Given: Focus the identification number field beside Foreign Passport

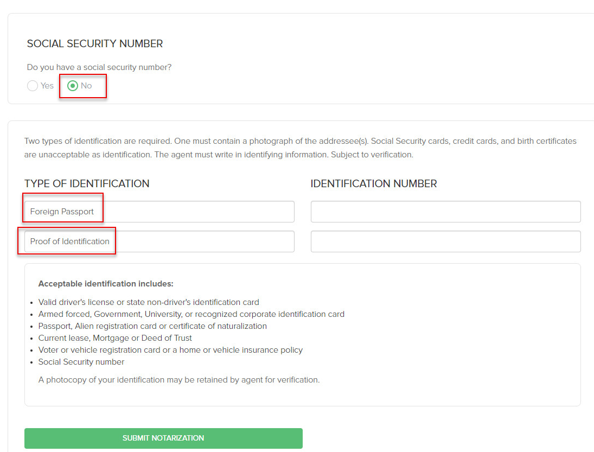Looking at the screenshot, I should 445,212.
